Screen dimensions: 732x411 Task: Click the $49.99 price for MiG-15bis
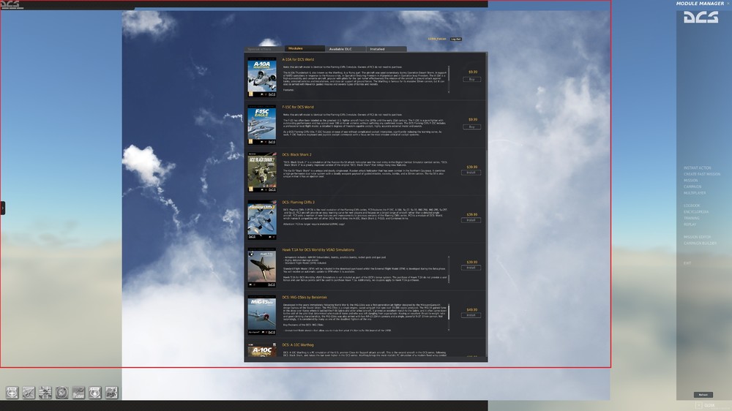(472, 310)
